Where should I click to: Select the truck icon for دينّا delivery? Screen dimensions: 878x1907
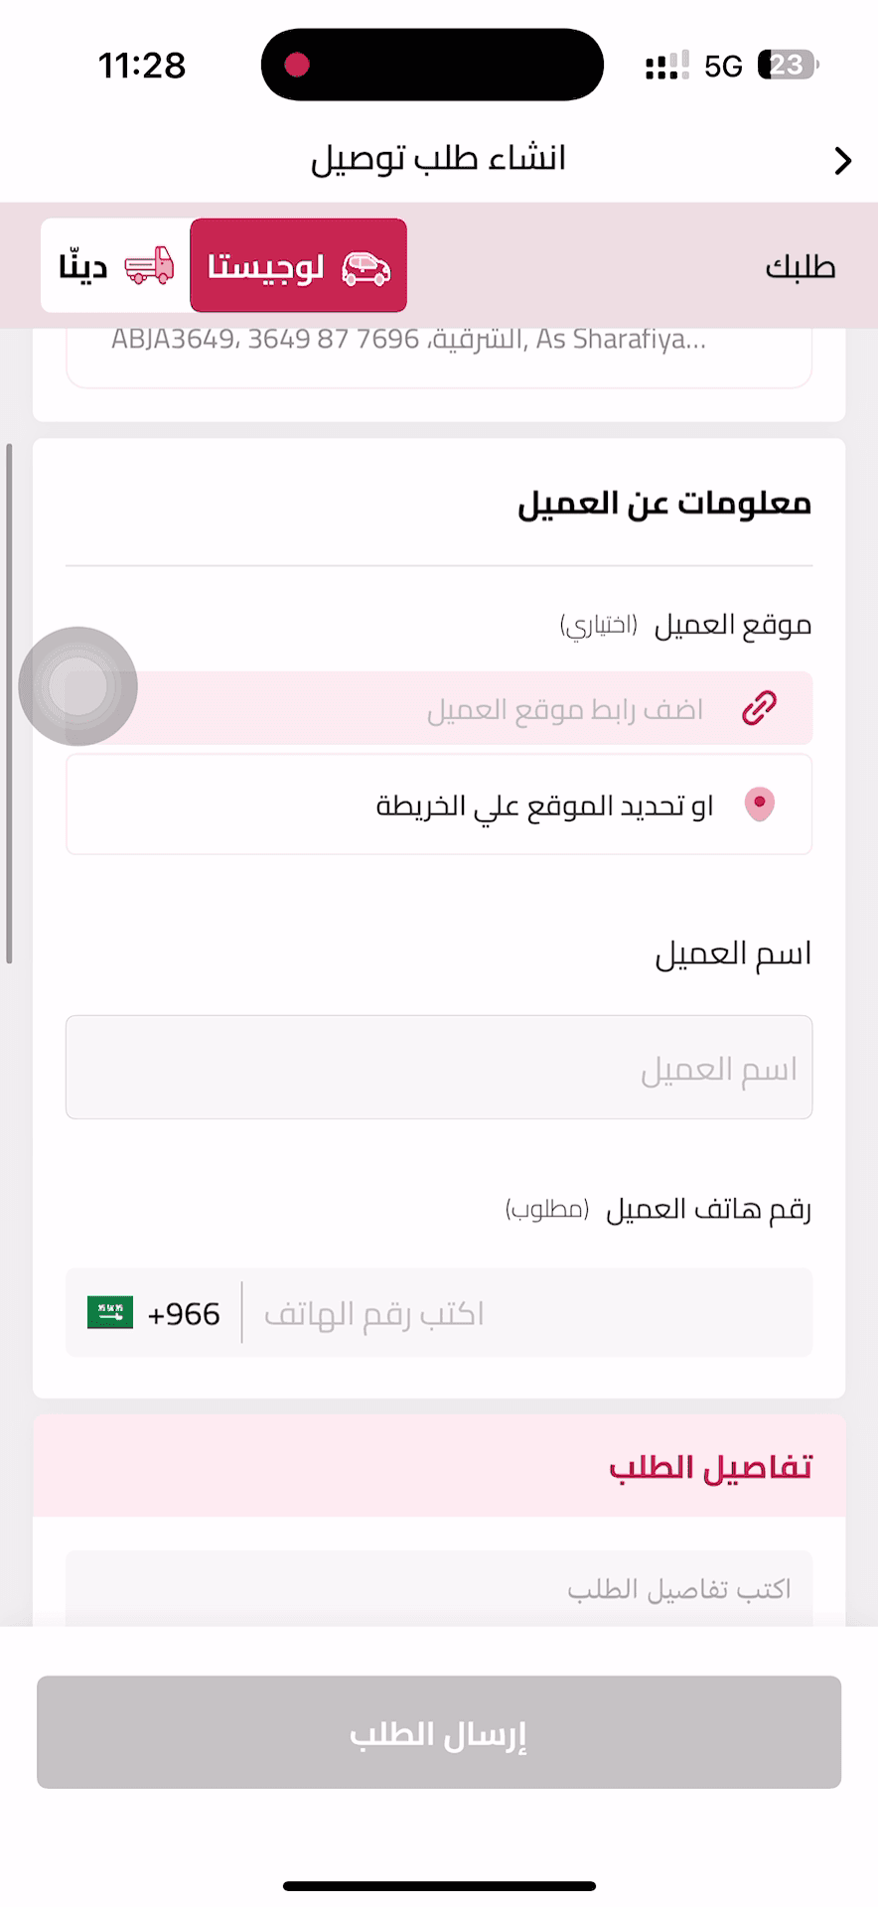tap(147, 266)
